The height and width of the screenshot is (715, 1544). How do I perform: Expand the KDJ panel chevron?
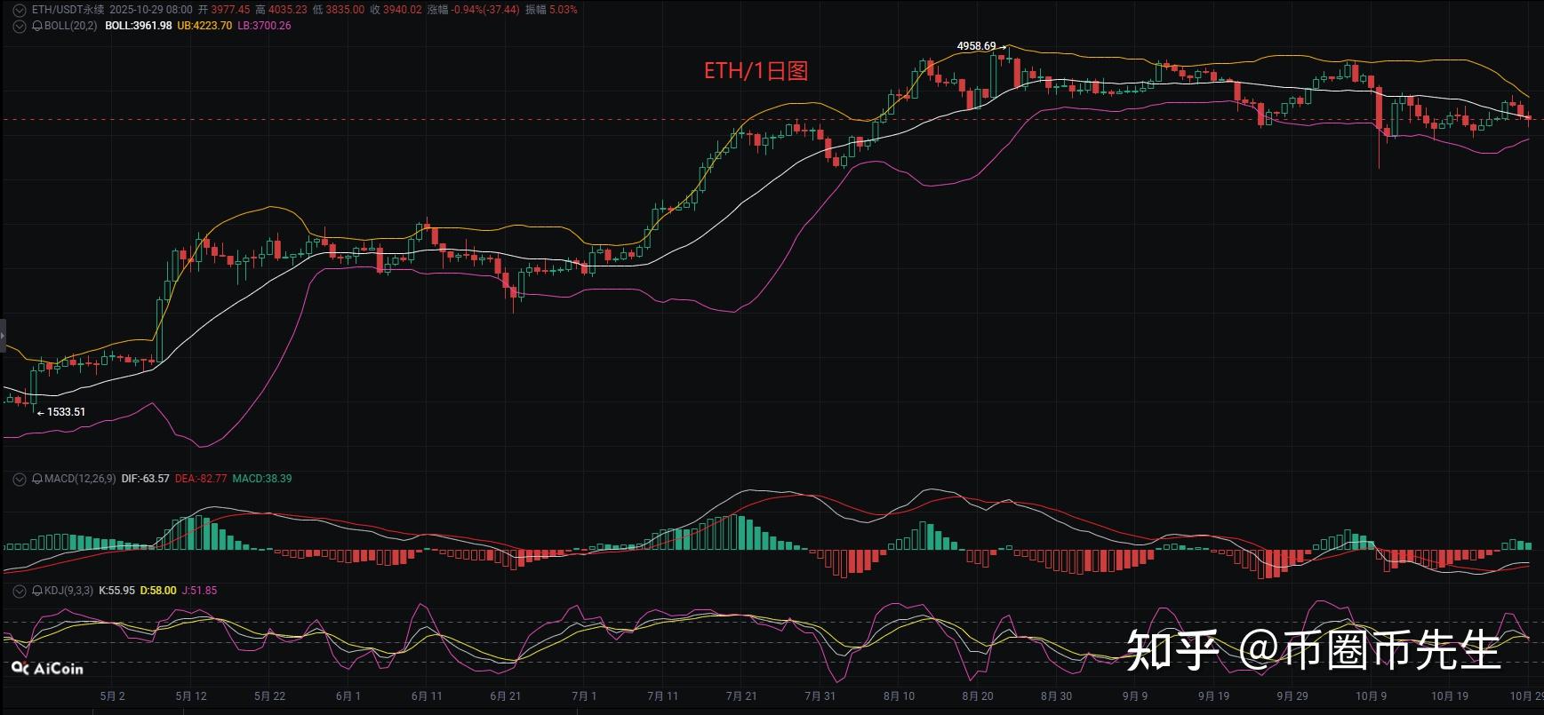(x=20, y=591)
